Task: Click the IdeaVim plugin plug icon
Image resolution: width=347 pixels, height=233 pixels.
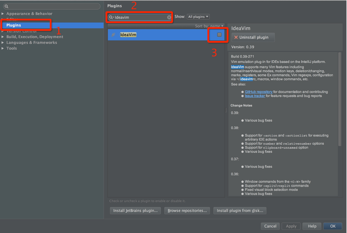Action: click(113, 35)
